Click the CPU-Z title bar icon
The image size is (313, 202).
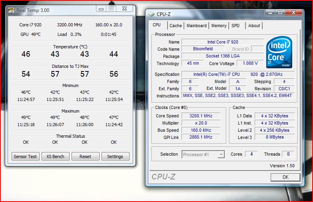coord(152,14)
